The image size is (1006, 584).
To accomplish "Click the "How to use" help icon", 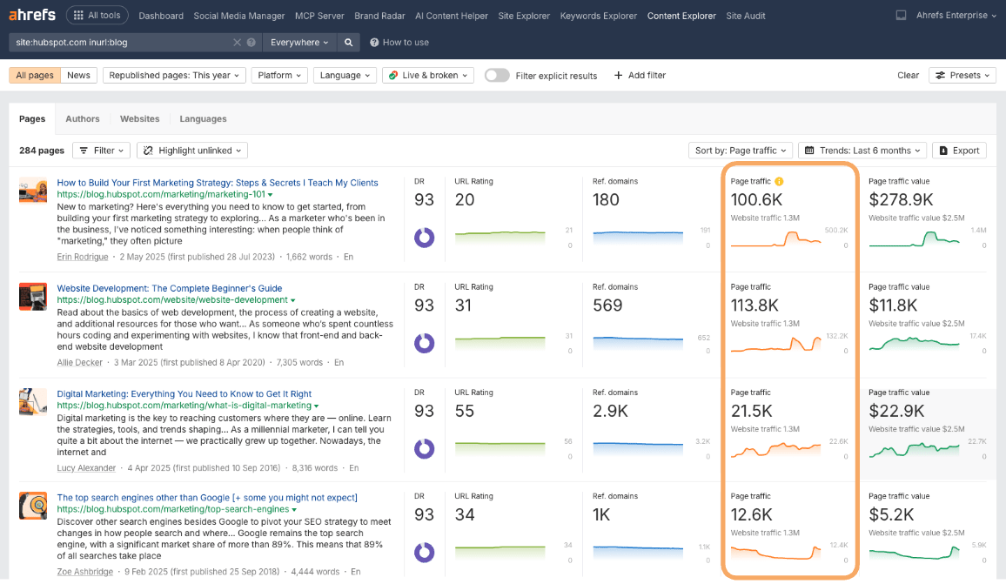I will tap(372, 42).
